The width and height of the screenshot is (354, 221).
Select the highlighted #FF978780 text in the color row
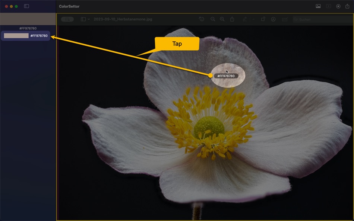39,36
